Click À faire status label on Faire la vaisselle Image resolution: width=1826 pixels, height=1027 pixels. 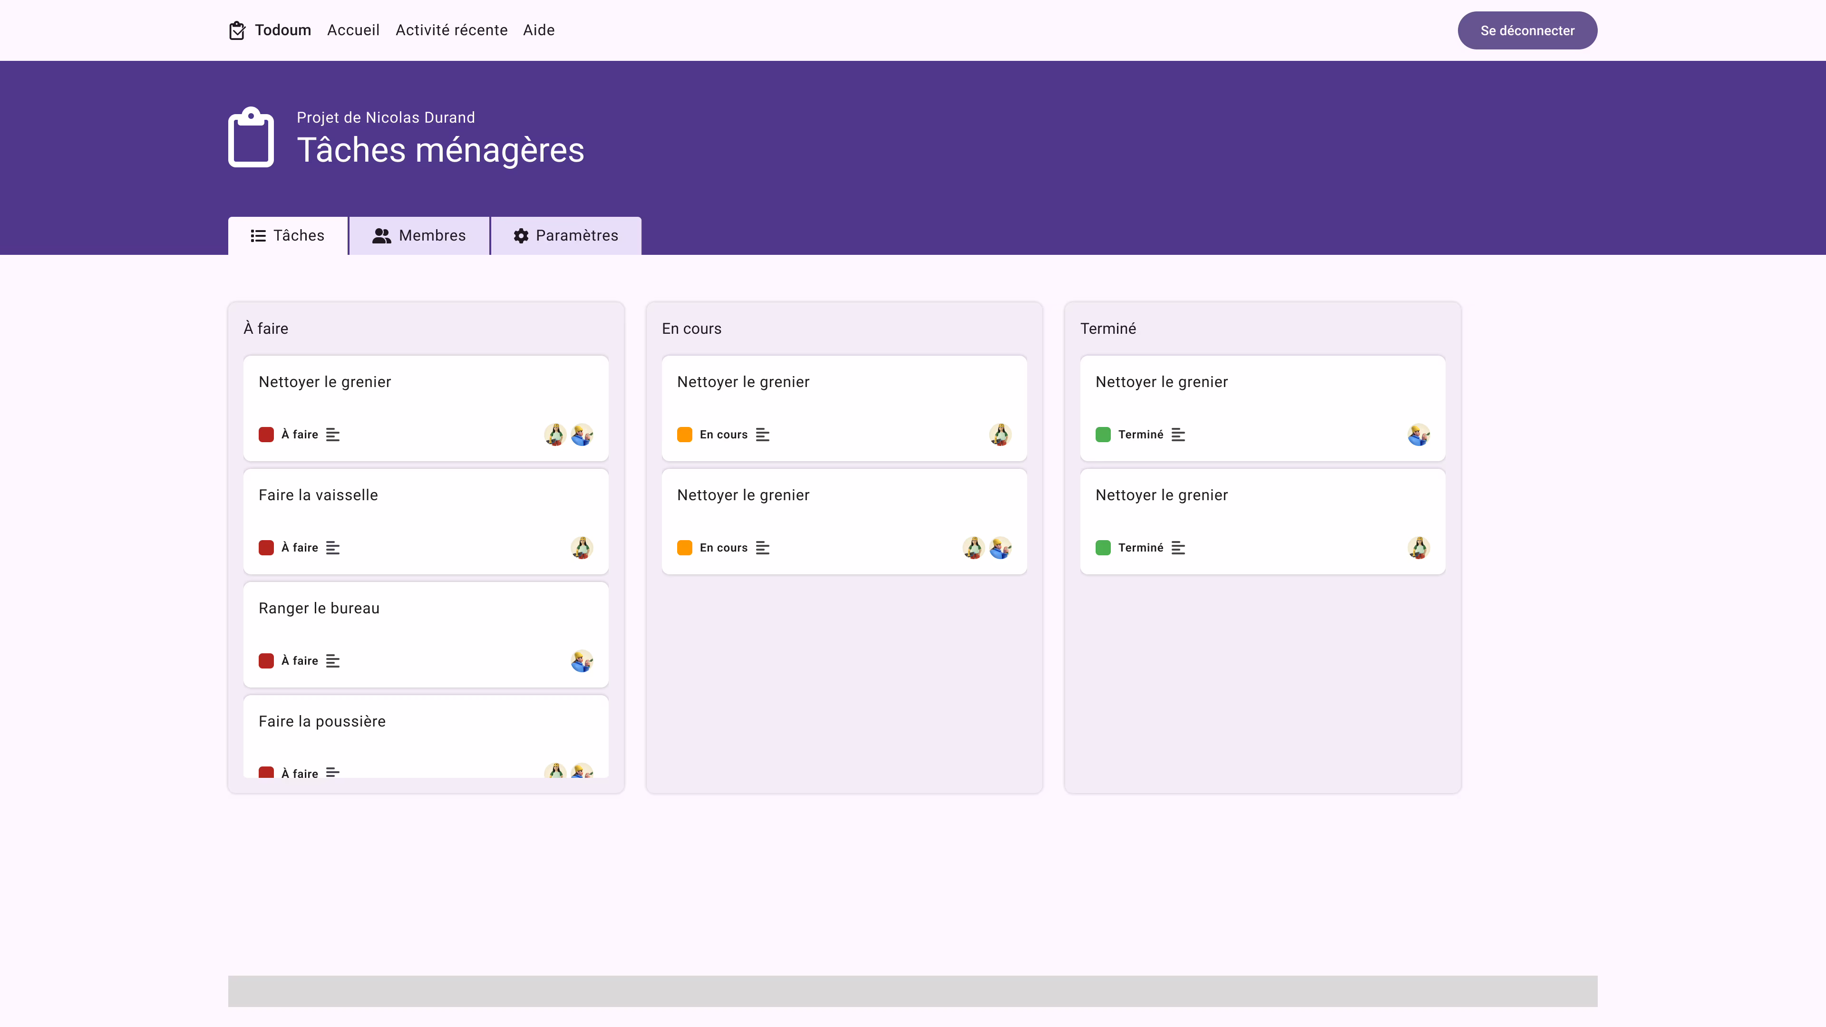[x=299, y=548]
